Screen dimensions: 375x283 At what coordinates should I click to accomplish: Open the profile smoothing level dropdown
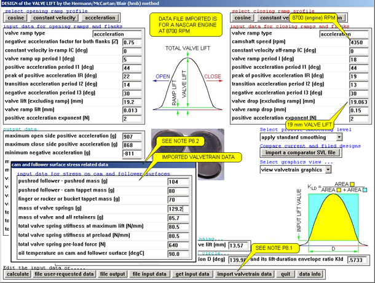click(339, 138)
